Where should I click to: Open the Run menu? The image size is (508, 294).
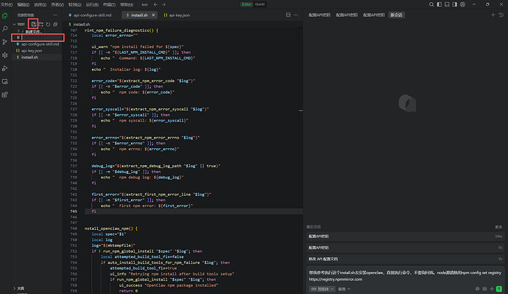[92, 4]
